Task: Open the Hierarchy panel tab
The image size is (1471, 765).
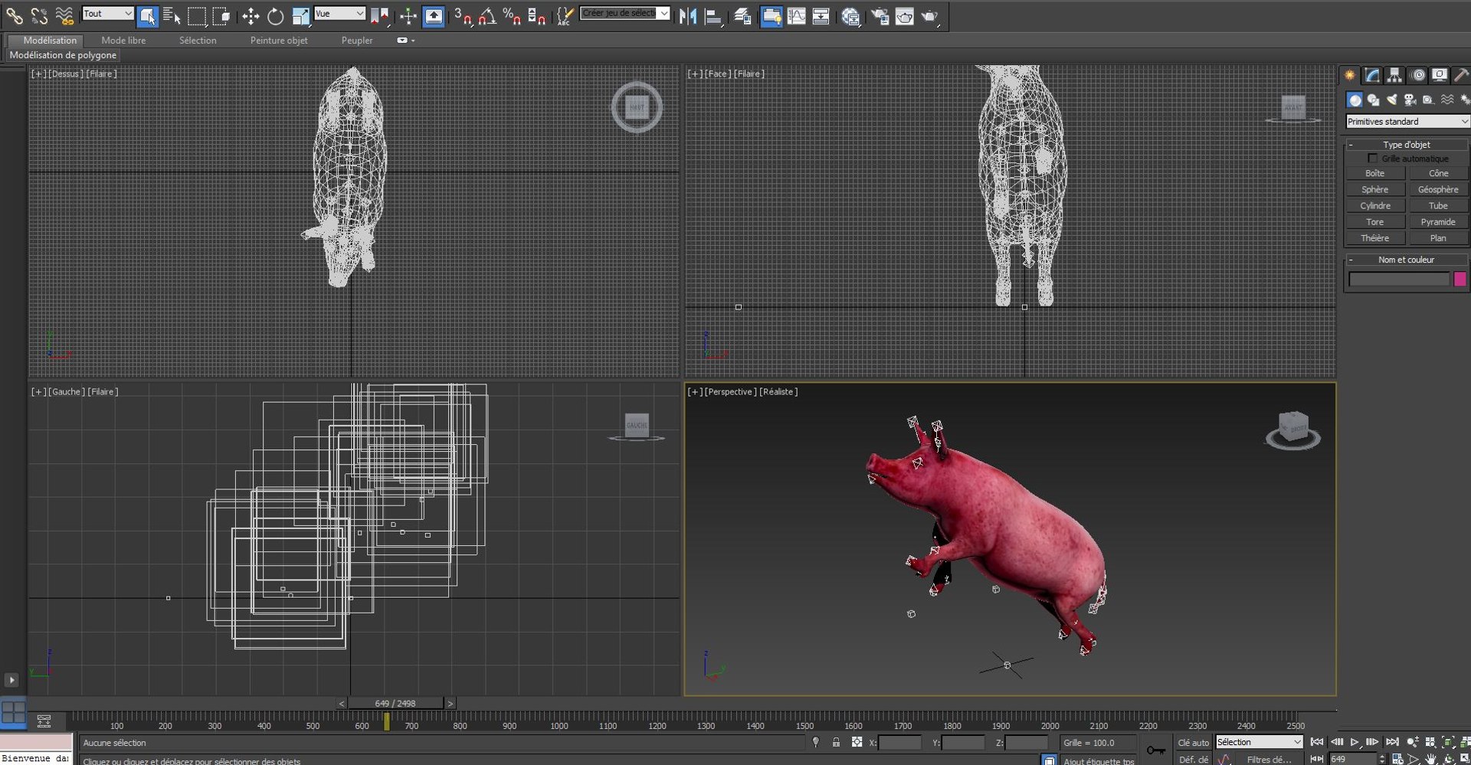Action: click(x=1394, y=75)
